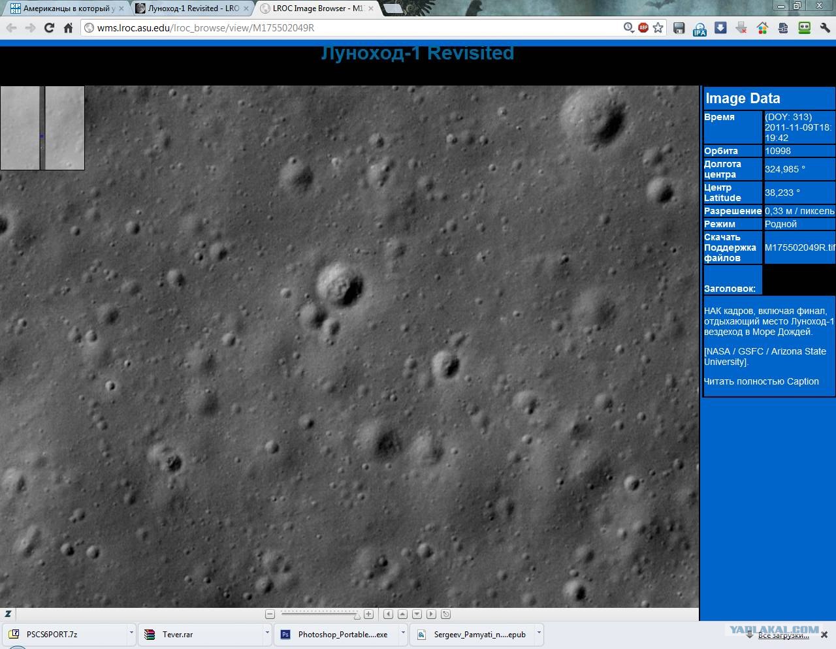Zoom in the lunar image with plus button
This screenshot has width=836, height=649.
[368, 614]
